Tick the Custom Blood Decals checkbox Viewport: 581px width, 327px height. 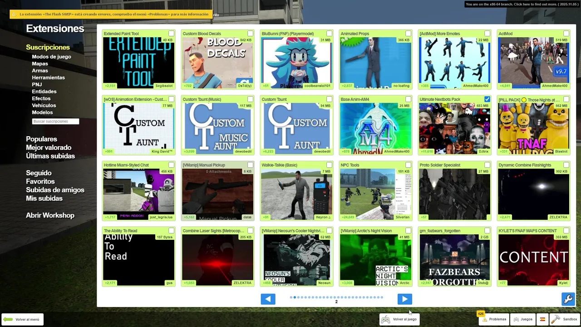point(250,34)
